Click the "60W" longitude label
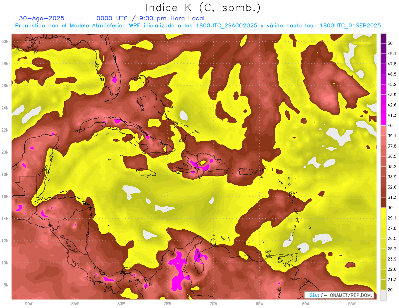This screenshot has width=399, height=308. pos(306,304)
